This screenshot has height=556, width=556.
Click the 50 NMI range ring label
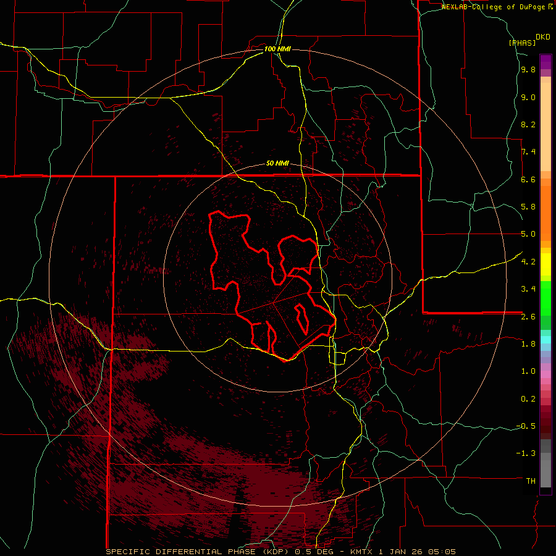277,164
